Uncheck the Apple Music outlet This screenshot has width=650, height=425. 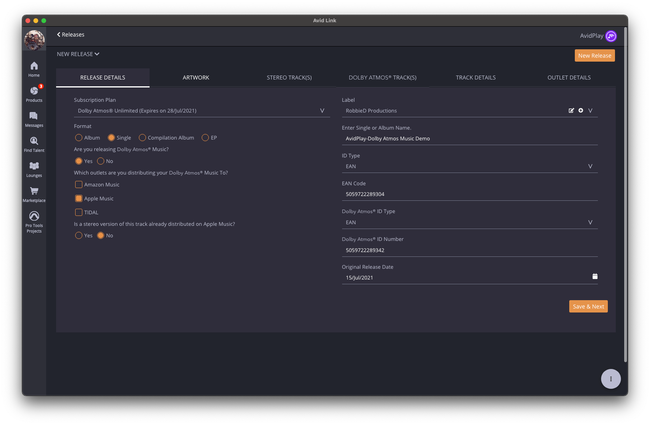pos(79,198)
